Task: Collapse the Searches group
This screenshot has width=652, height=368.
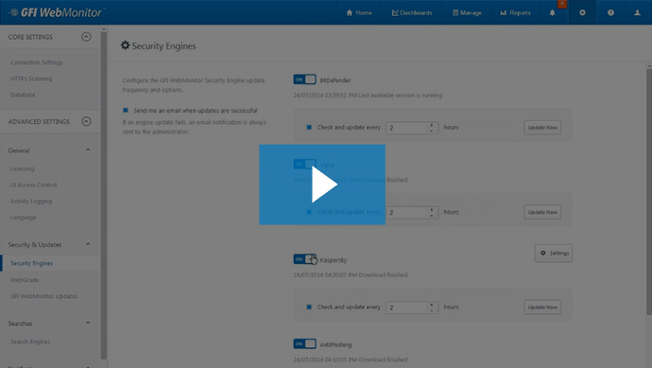Action: (88, 323)
